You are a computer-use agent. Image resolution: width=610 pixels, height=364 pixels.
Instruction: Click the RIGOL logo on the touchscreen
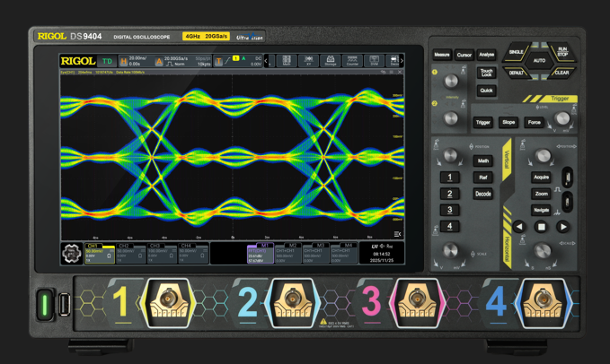(x=78, y=61)
